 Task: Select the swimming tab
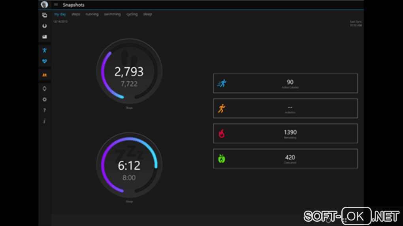click(112, 14)
